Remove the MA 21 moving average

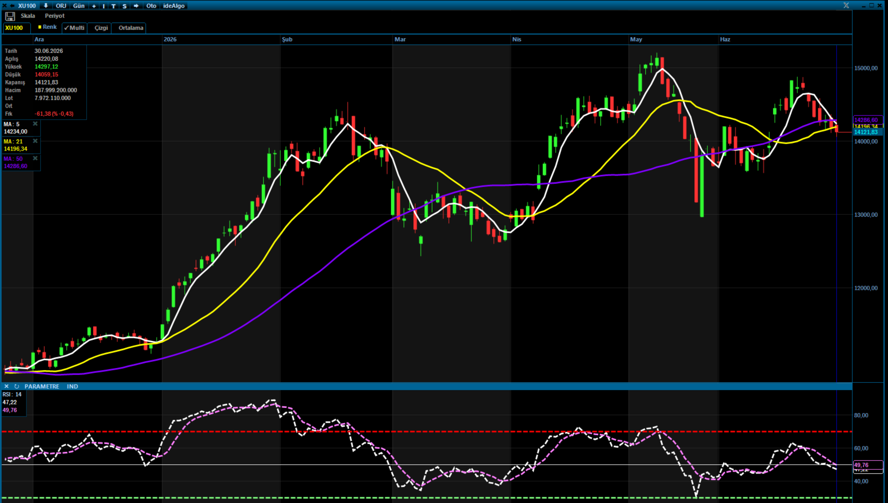click(x=35, y=141)
